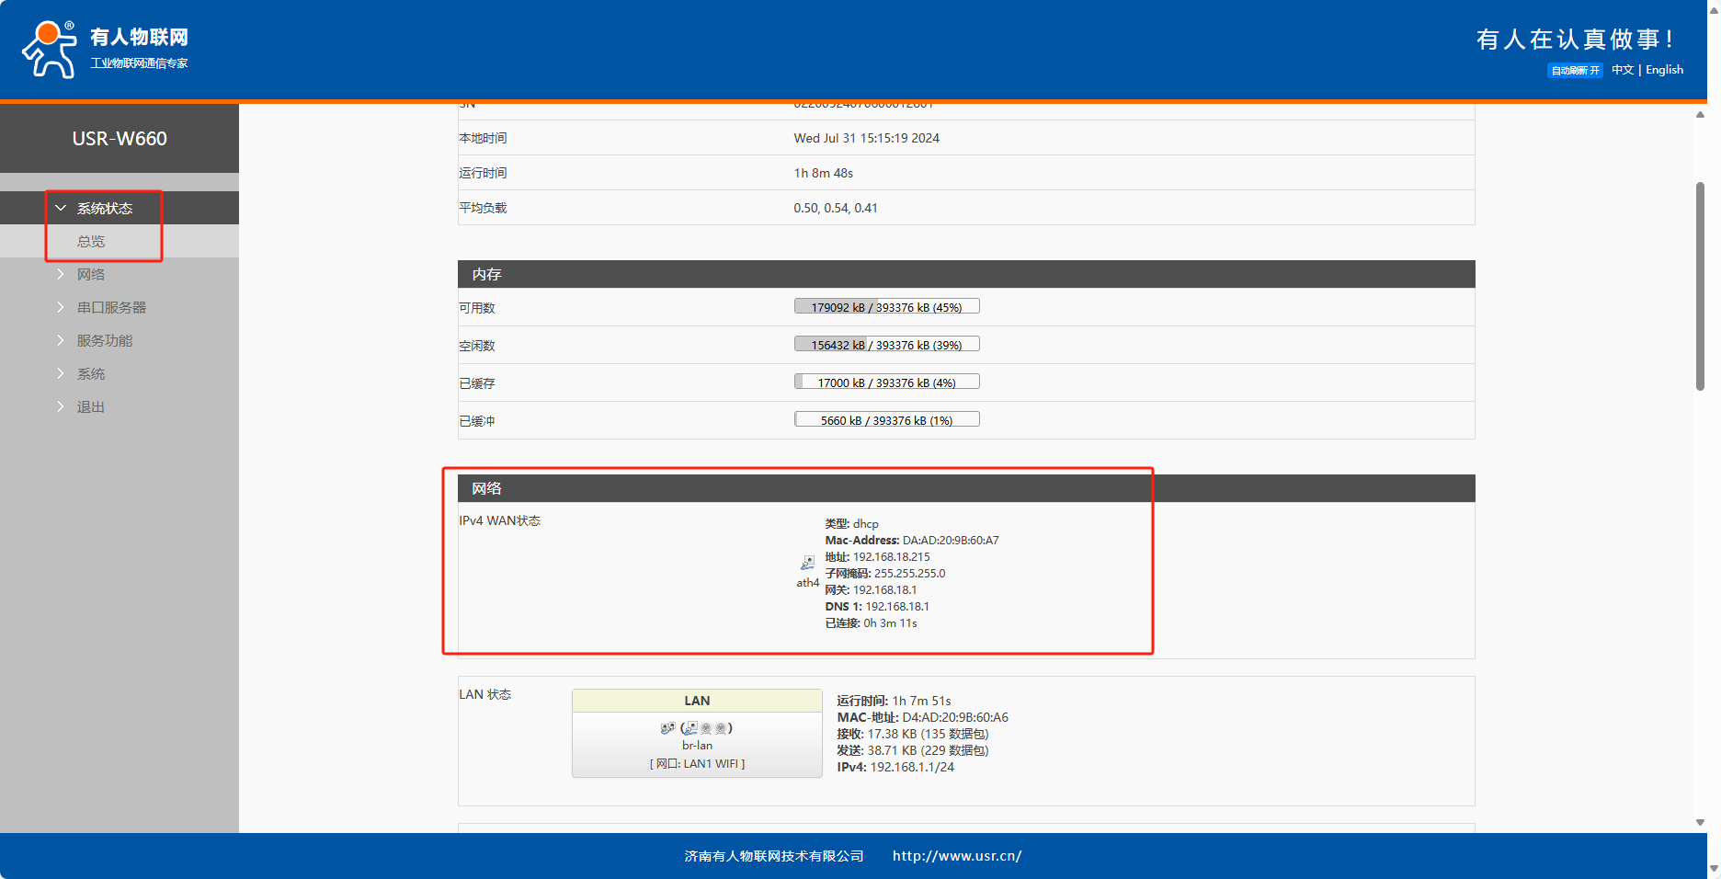Click the USR IoT logo icon
Viewport: 1721px width, 879px height.
click(50, 50)
